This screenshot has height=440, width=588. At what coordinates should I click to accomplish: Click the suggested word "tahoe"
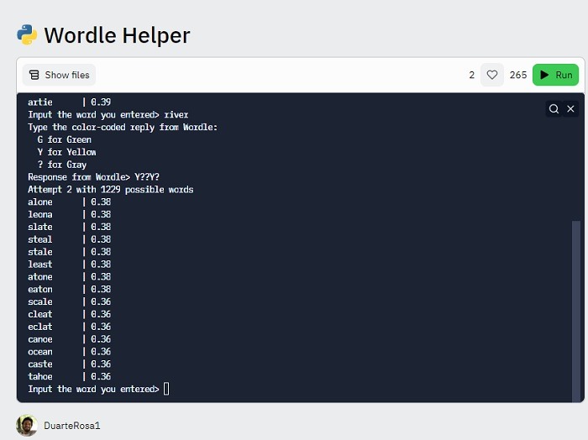point(40,376)
